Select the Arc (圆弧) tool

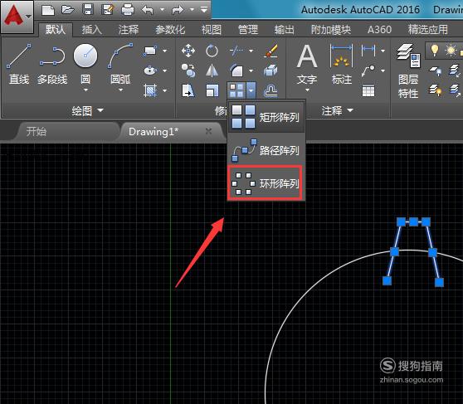click(120, 64)
